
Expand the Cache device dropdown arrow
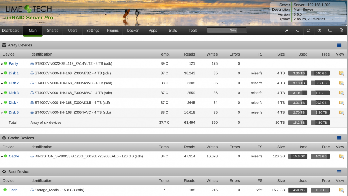(x=2, y=157)
